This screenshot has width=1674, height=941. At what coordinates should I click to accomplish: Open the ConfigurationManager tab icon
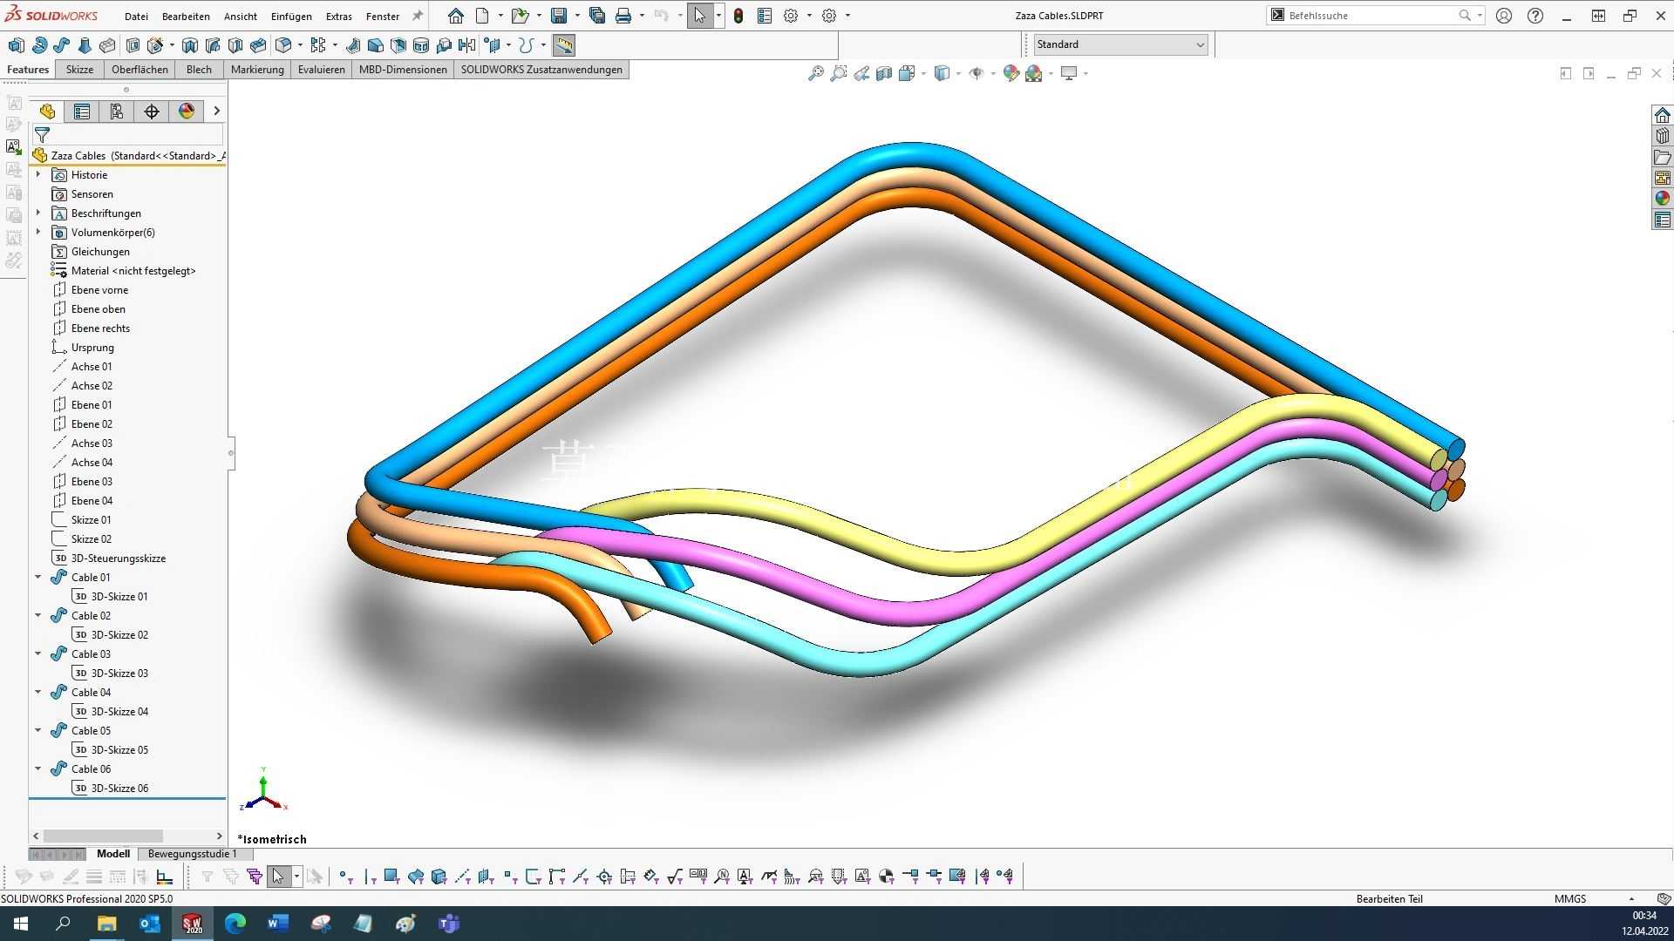[117, 112]
